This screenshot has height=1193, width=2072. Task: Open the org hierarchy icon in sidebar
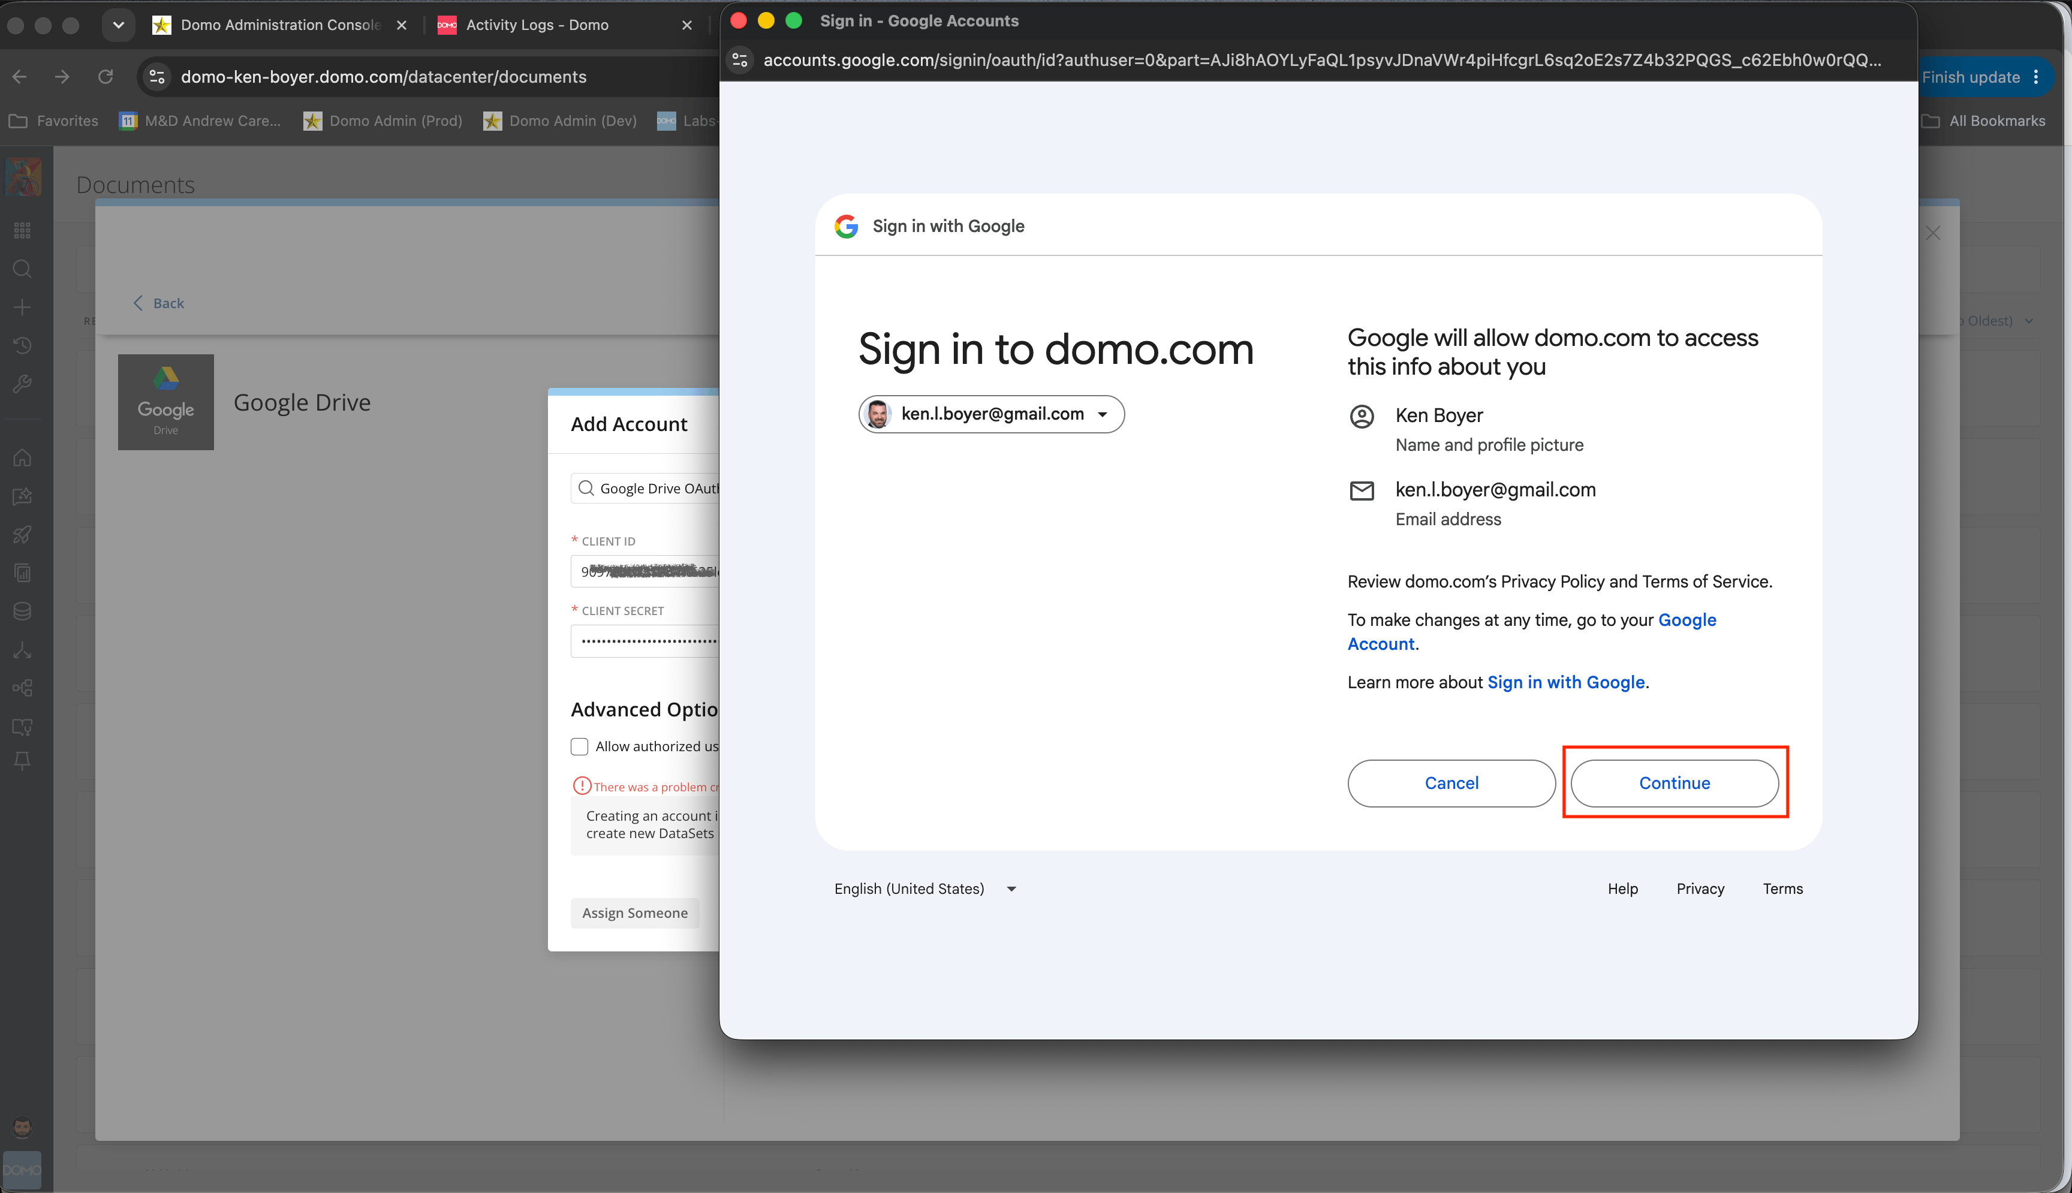point(22,688)
